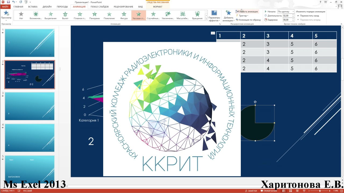Click Переместить назад reorder button
Image resolution: width=344 pixels, height=193 pixels.
coord(308,16)
